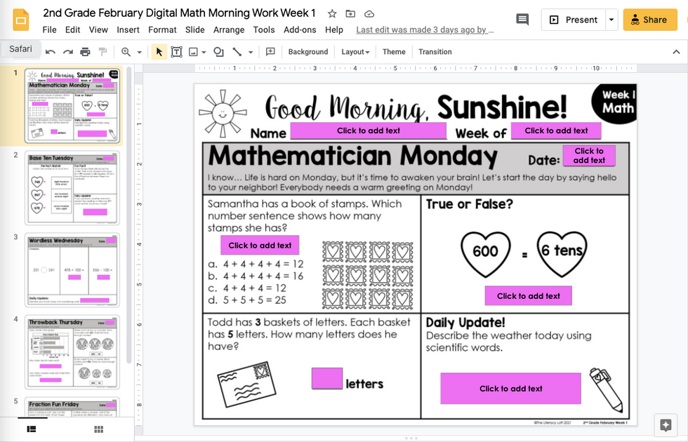The height and width of the screenshot is (442, 688).
Task: Click the Share button
Action: click(649, 19)
